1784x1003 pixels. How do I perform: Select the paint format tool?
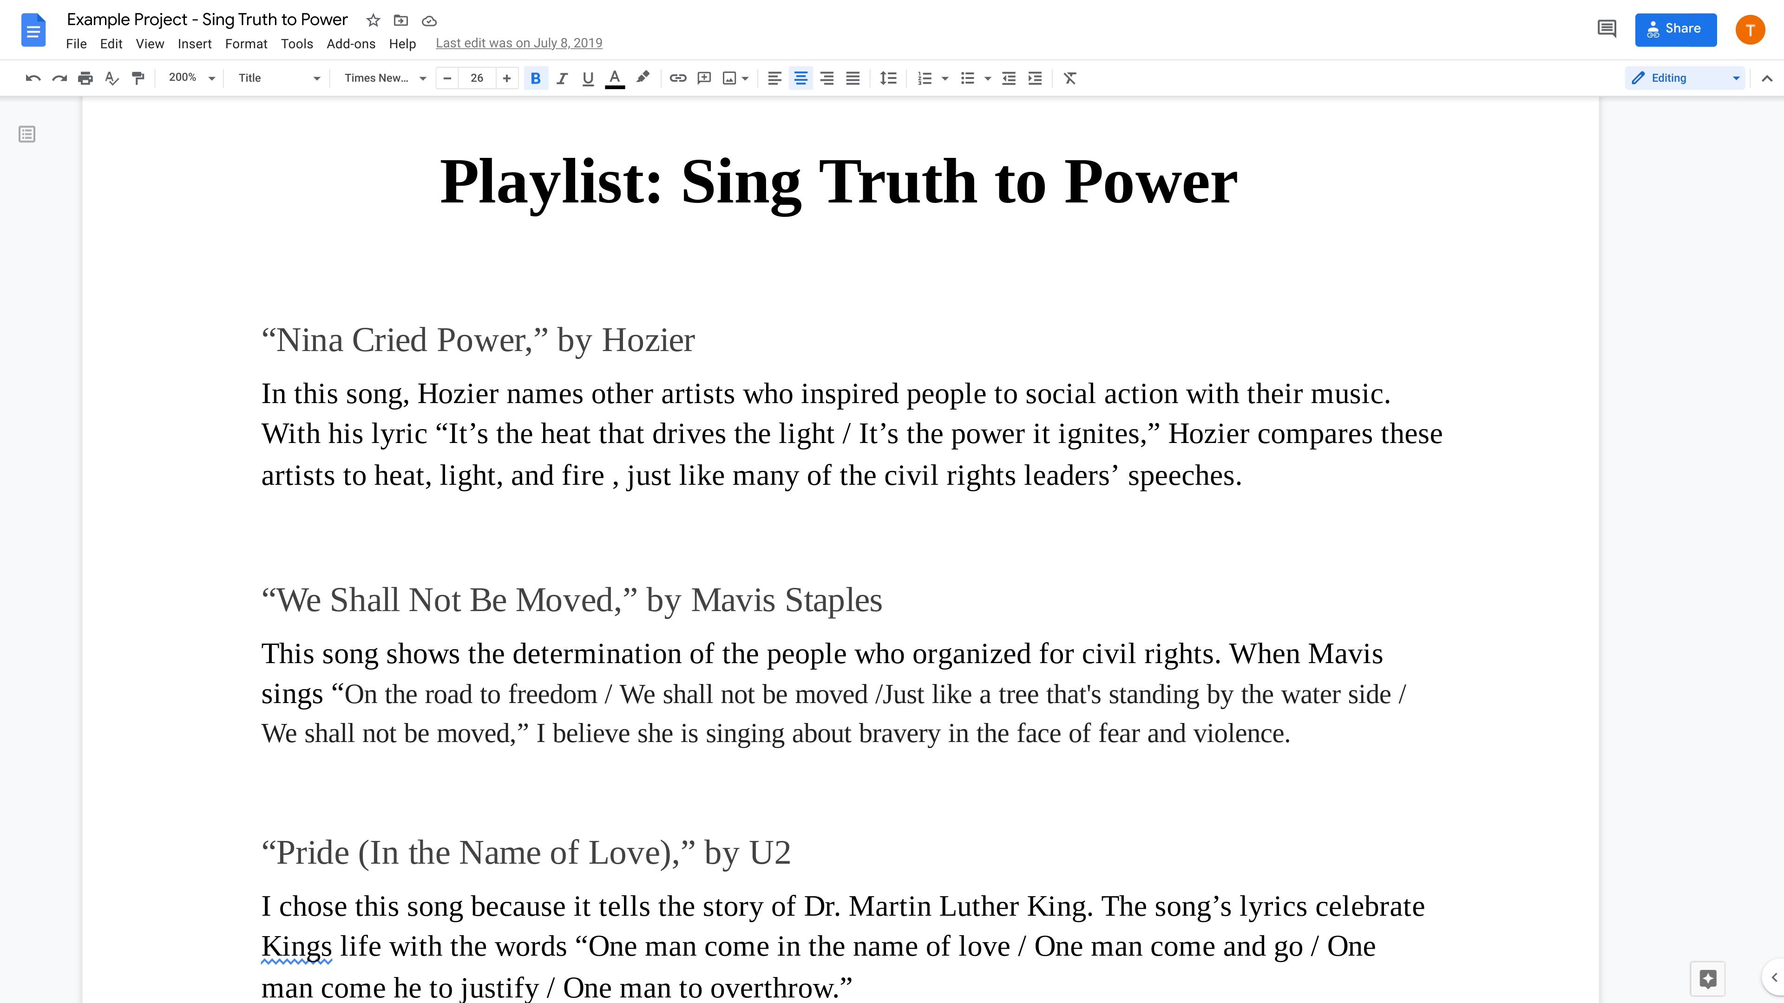[138, 78]
